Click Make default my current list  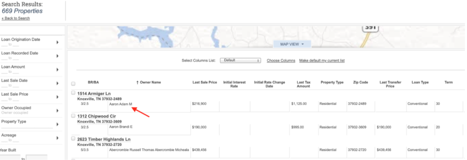[x=322, y=60]
